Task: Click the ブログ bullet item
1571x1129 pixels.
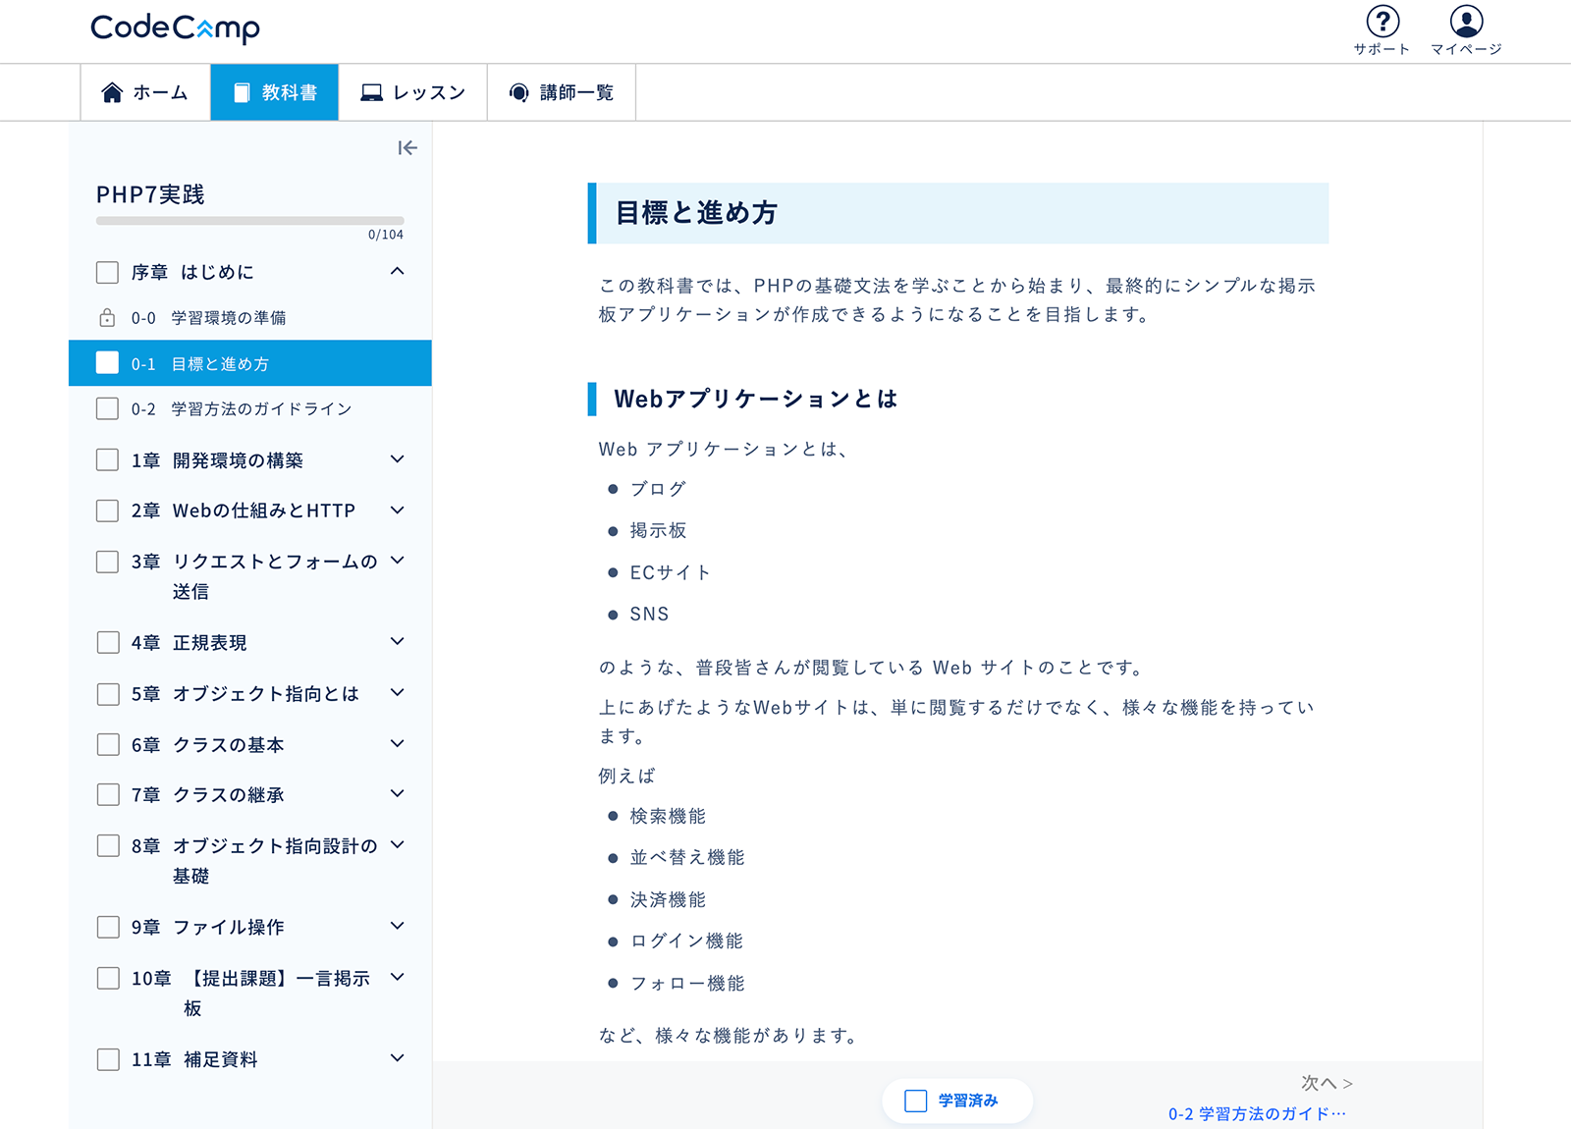Action: click(658, 489)
